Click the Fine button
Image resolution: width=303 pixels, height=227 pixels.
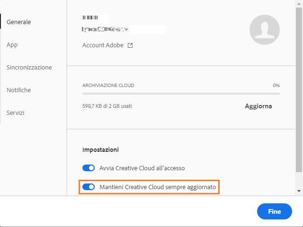point(275,211)
